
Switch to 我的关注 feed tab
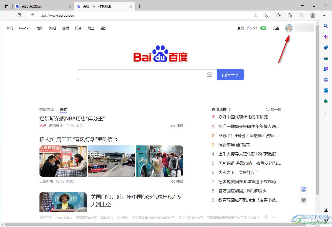pyautogui.click(x=47, y=109)
